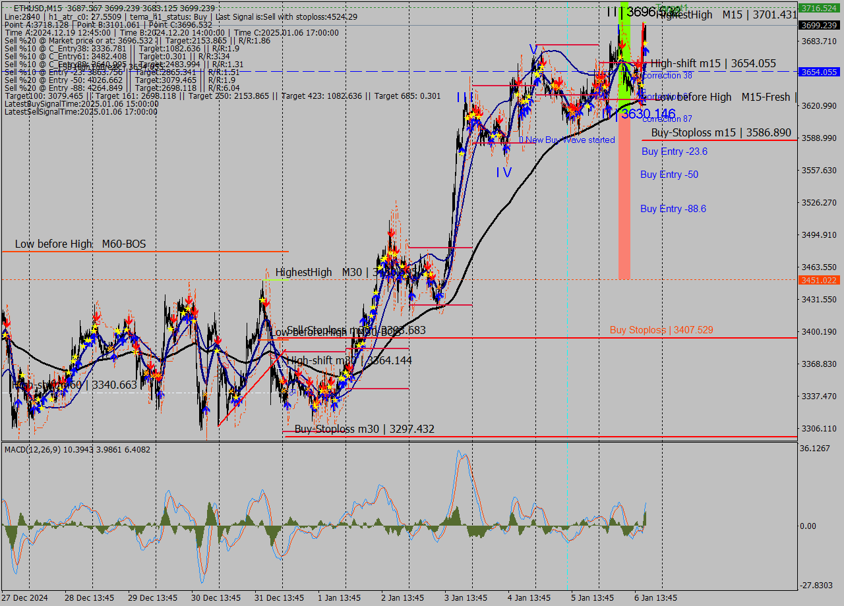Click the 'Buy Entry -88.6' label
This screenshot has height=606, width=844.
tap(673, 209)
